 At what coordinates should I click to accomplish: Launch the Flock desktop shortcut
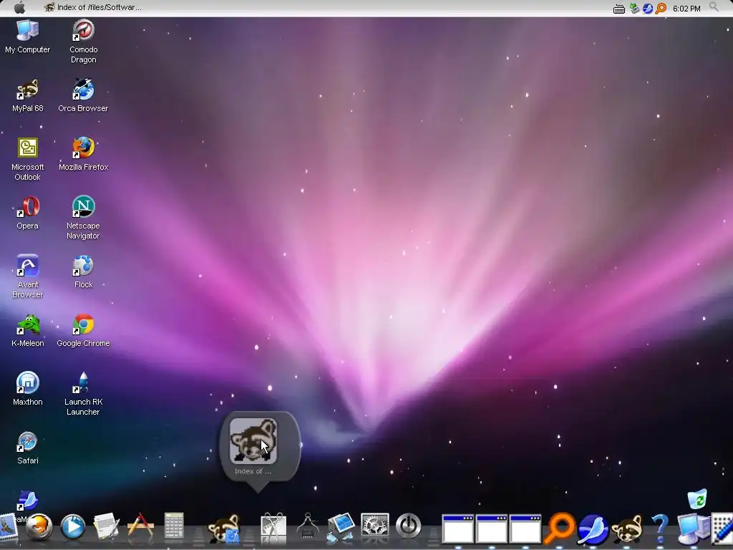(x=83, y=271)
